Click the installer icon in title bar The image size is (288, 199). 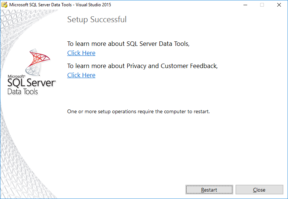[4, 5]
